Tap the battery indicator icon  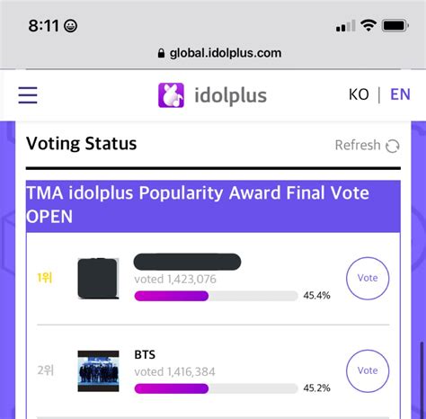tap(395, 25)
